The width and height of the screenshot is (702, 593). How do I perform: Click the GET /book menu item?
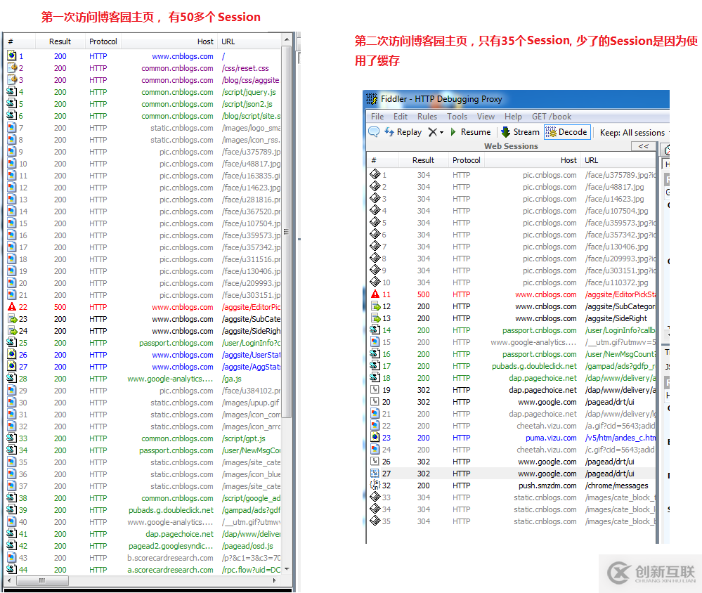pyautogui.click(x=552, y=117)
